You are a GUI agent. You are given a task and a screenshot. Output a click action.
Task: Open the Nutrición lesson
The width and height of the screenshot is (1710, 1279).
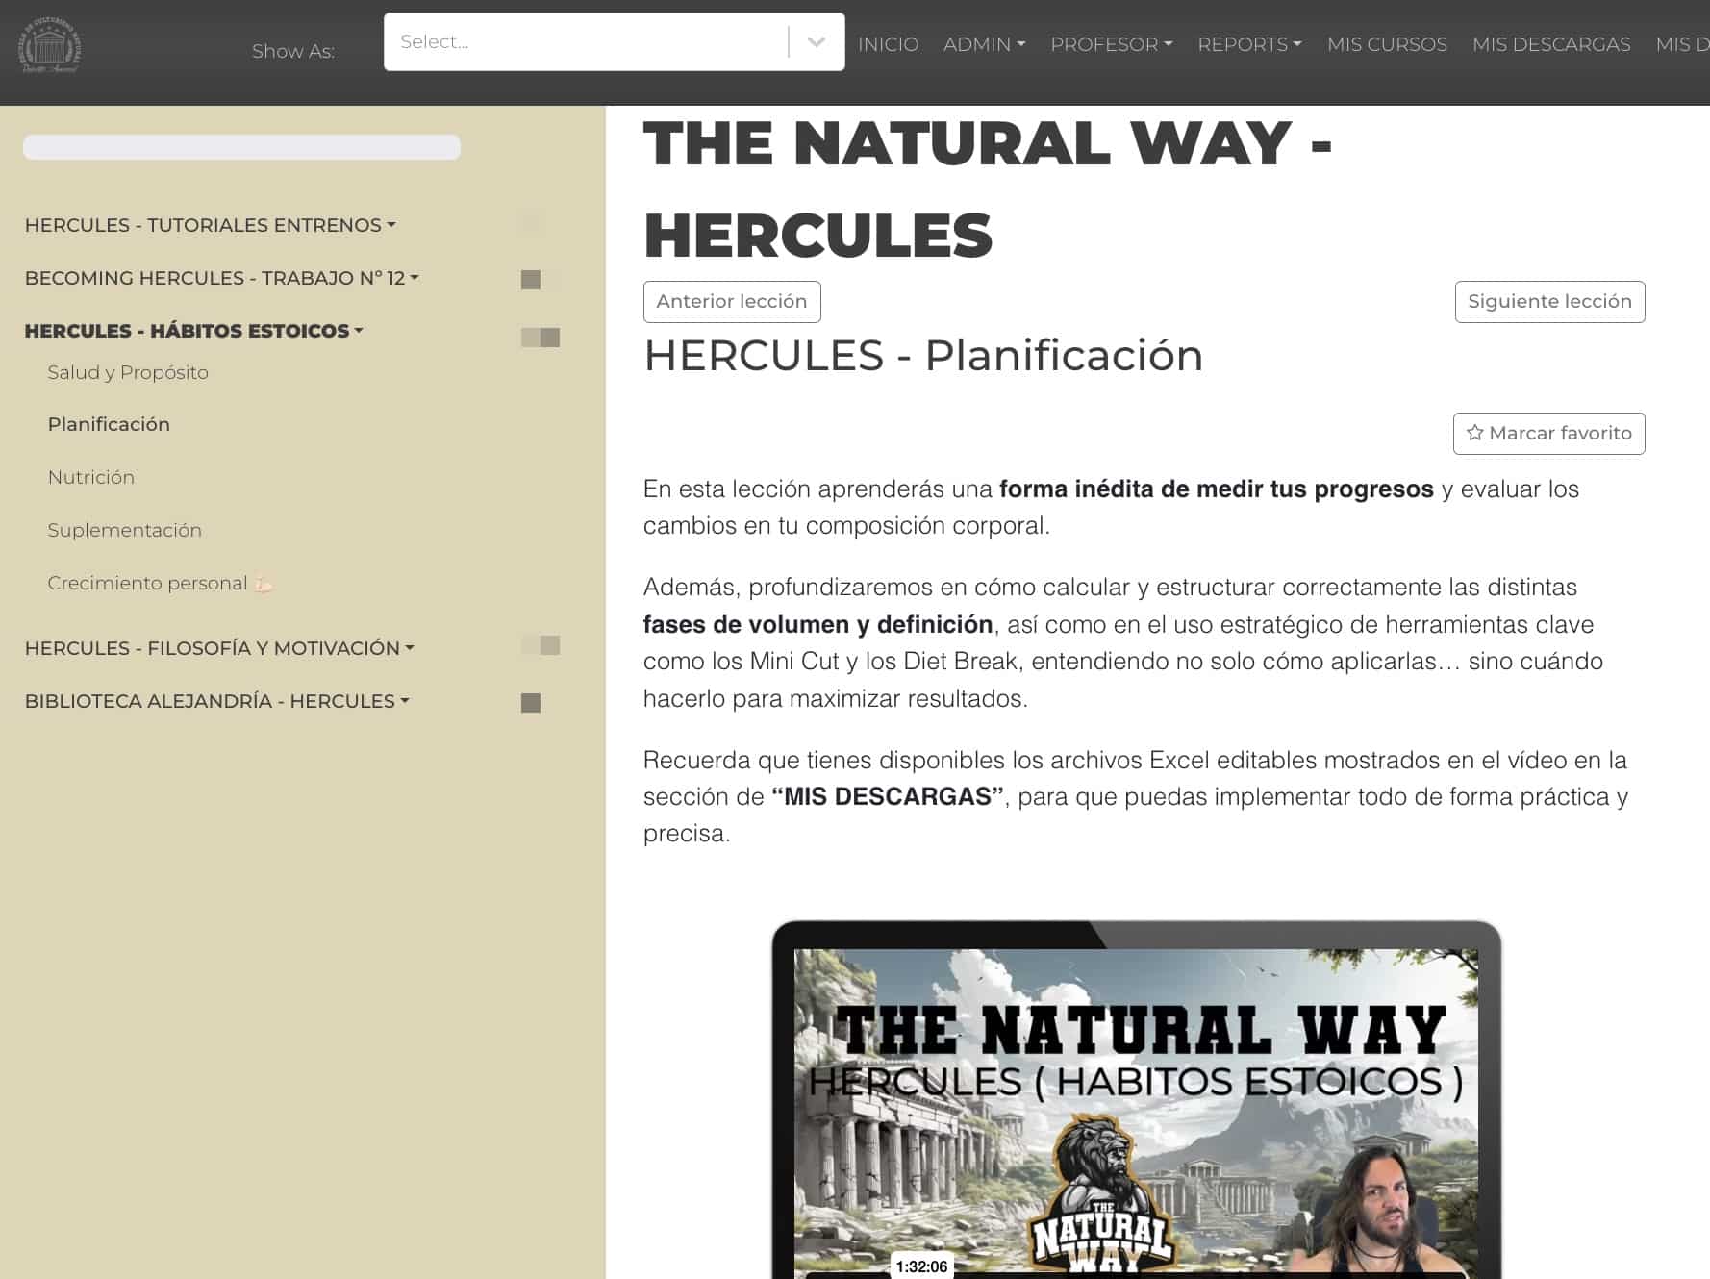click(x=91, y=477)
